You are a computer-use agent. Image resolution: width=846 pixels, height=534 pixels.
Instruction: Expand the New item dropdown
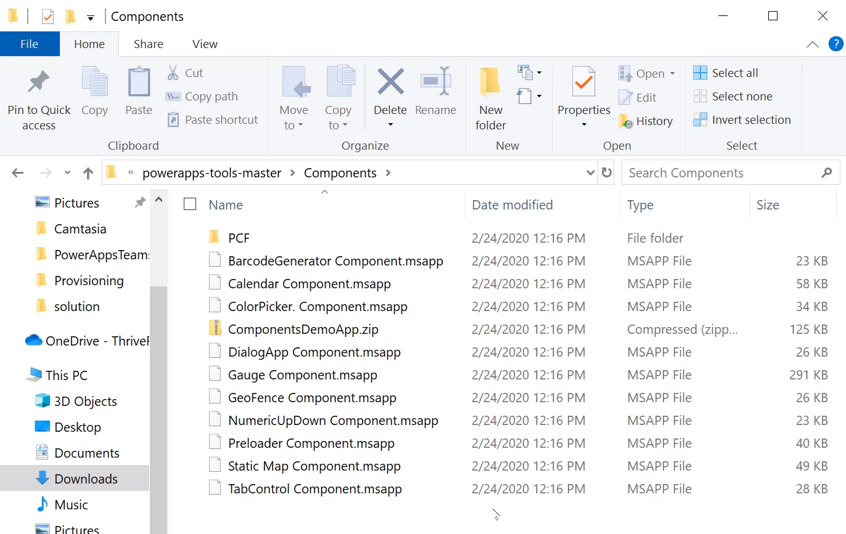pos(530,73)
